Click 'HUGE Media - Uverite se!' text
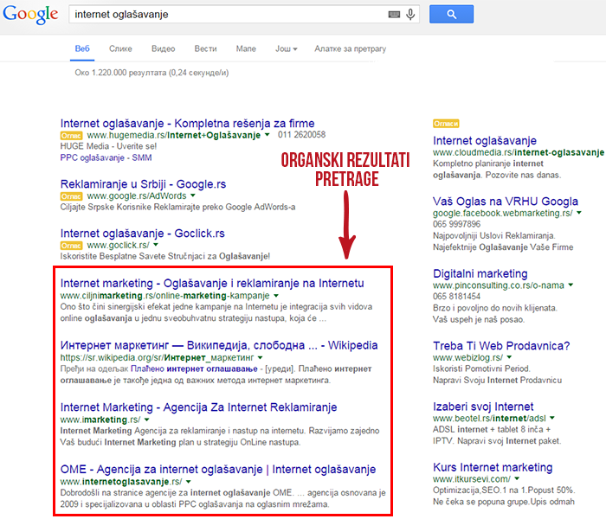 (108, 146)
